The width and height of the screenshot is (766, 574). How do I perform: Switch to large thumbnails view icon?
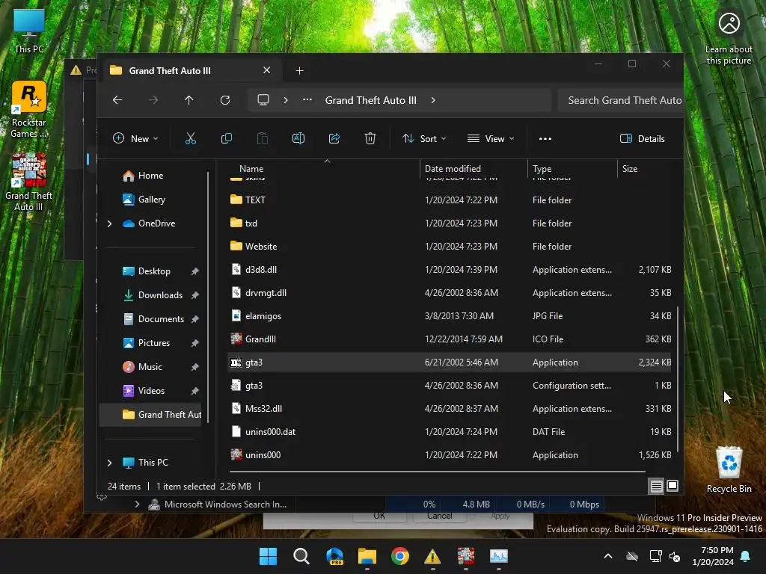tap(672, 486)
